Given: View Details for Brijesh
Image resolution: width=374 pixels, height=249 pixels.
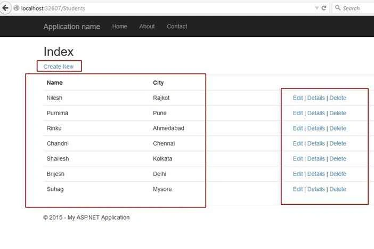Looking at the screenshot, I should 316,174.
